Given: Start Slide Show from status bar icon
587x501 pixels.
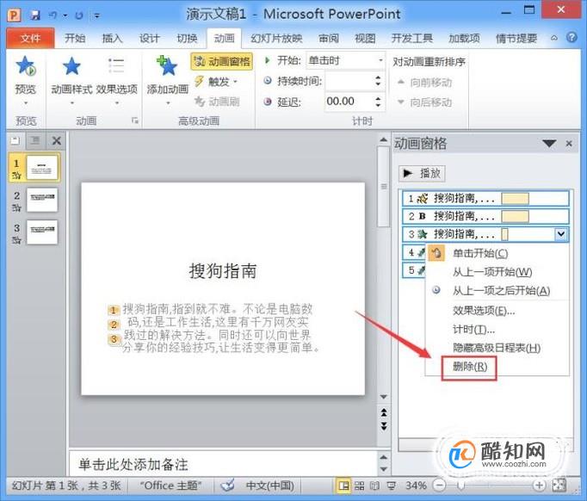Looking at the screenshot, I should [x=392, y=486].
